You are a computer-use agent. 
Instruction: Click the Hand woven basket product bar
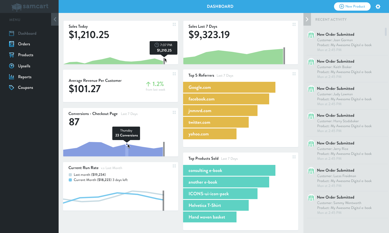210,217
